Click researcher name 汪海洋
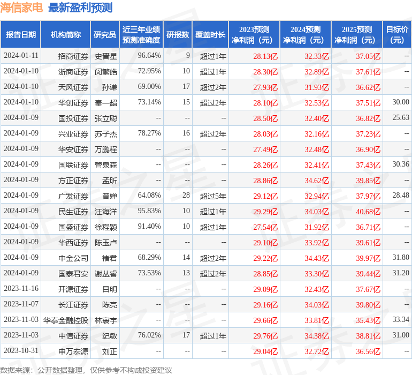 (x=105, y=211)
